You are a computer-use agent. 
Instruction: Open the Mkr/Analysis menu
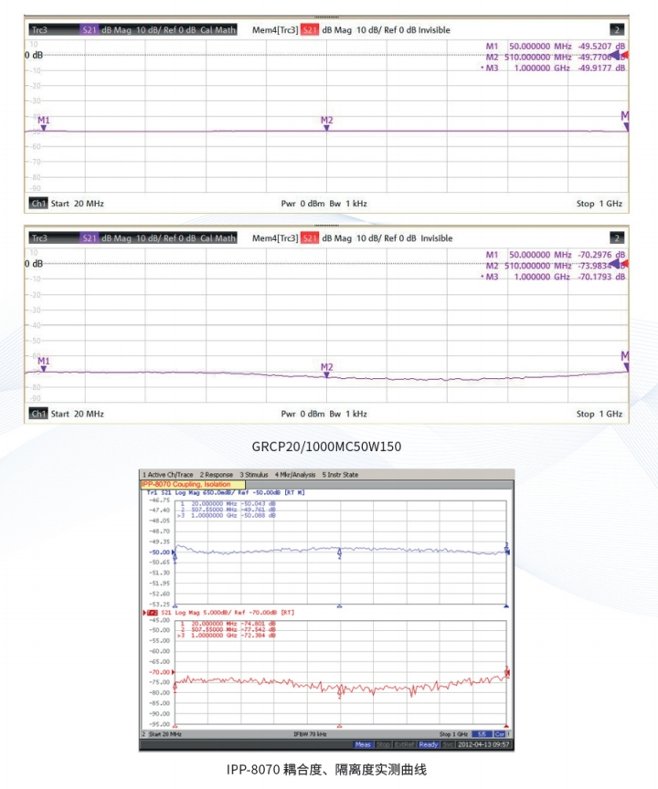(294, 475)
